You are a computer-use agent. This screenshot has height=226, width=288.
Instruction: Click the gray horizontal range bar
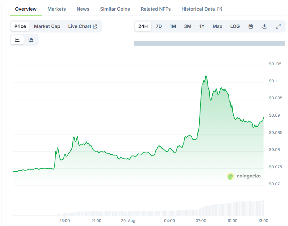[209, 43]
